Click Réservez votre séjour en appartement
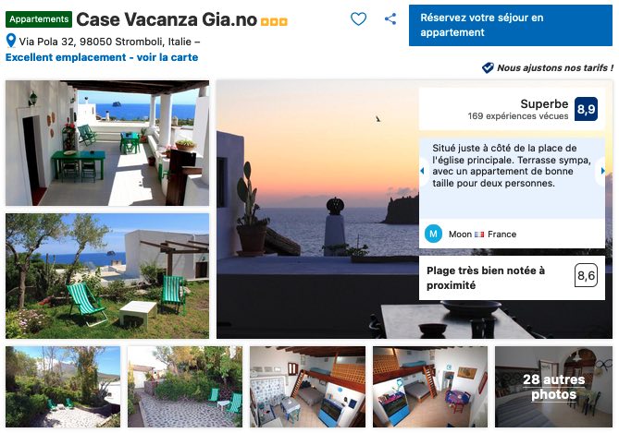 click(x=511, y=25)
